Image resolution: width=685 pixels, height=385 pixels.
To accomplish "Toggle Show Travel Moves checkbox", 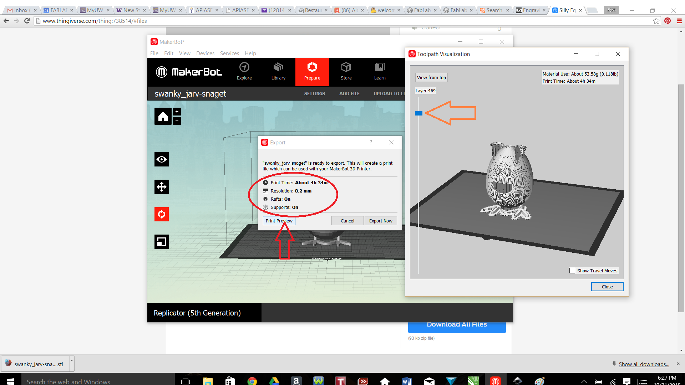I will (x=572, y=270).
